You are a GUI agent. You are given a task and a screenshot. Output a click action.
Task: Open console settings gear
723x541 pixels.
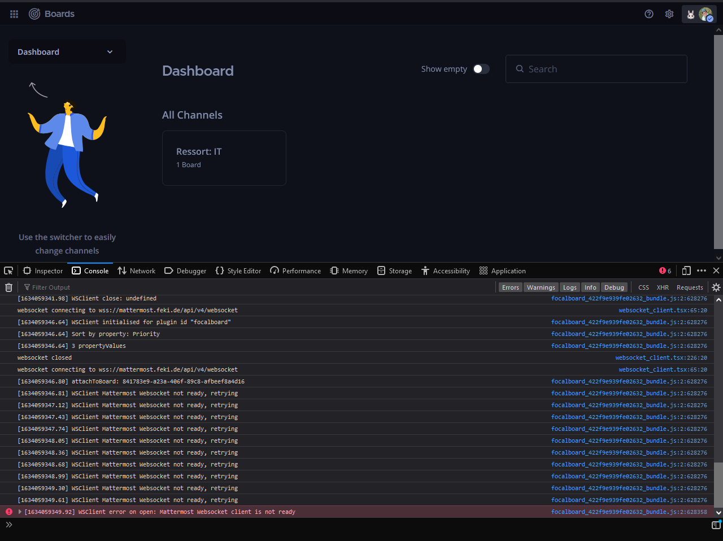click(x=716, y=287)
